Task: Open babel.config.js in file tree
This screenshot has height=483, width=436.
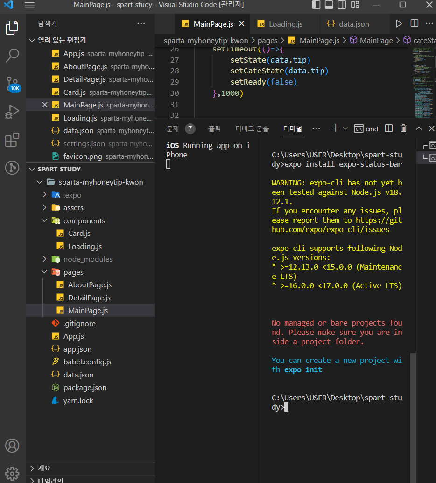Action: tap(90, 362)
